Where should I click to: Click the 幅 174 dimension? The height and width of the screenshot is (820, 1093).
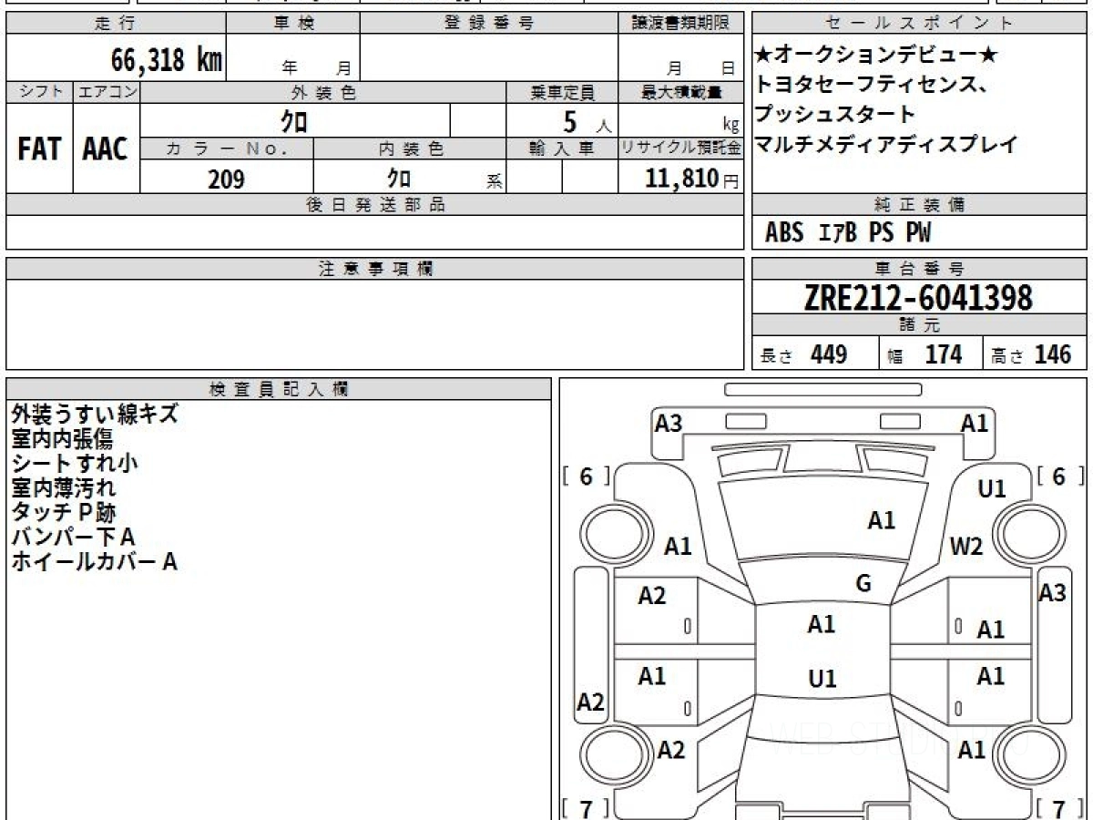pos(924,355)
